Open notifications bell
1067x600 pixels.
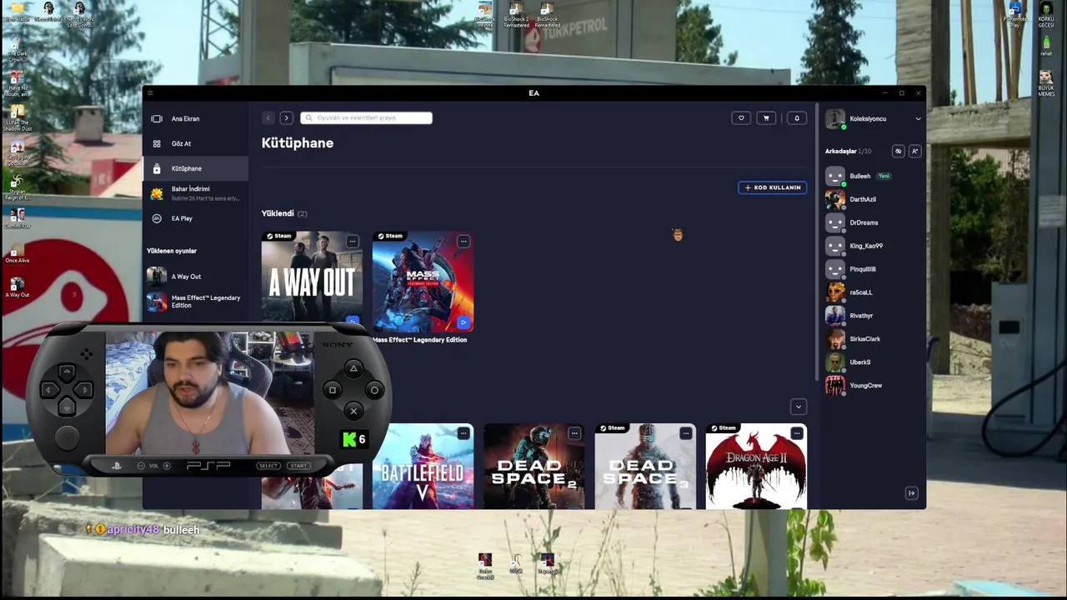[x=797, y=118]
